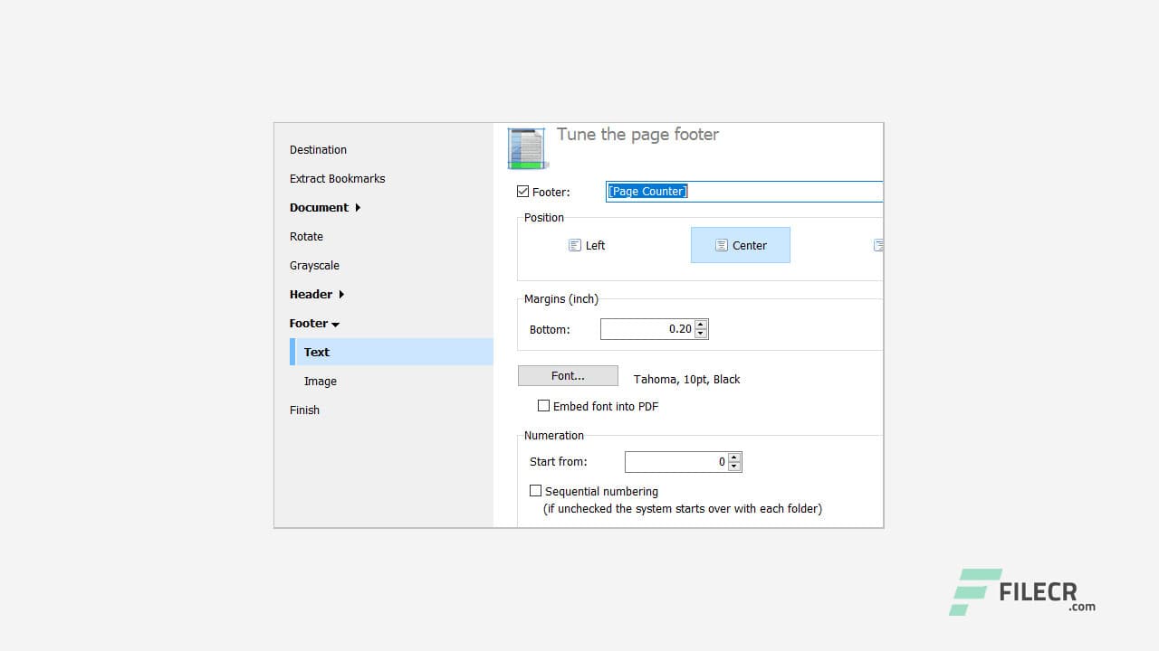Select the Left footer position icon
The image size is (1159, 651).
pyautogui.click(x=586, y=245)
